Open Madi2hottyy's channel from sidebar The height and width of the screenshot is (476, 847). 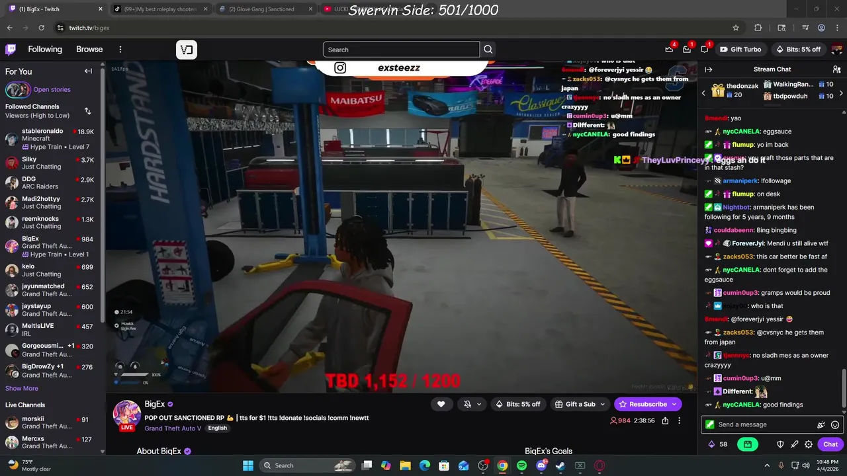tap(50, 203)
